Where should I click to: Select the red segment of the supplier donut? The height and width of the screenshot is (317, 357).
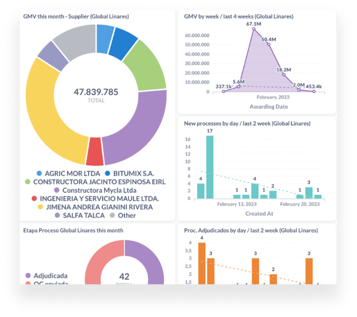click(95, 152)
